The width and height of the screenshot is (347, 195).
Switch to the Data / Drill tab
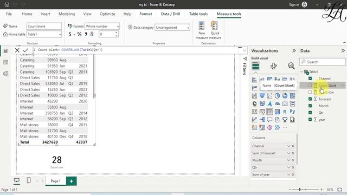click(170, 14)
